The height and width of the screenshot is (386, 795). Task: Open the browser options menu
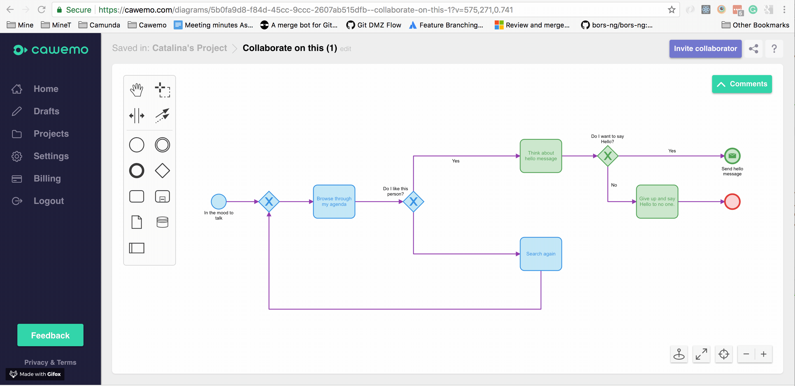[785, 10]
